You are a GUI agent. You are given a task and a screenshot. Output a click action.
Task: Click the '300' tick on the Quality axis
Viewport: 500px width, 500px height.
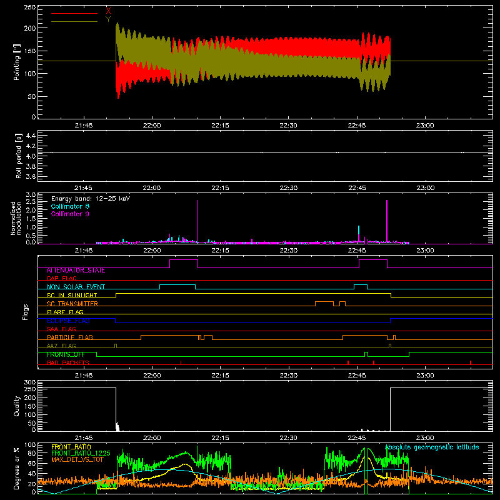click(x=30, y=382)
